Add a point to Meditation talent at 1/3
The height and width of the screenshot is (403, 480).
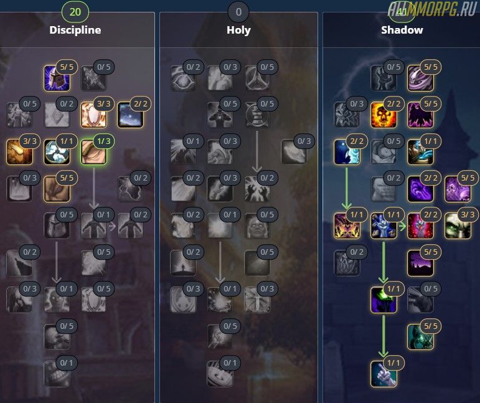93,152
